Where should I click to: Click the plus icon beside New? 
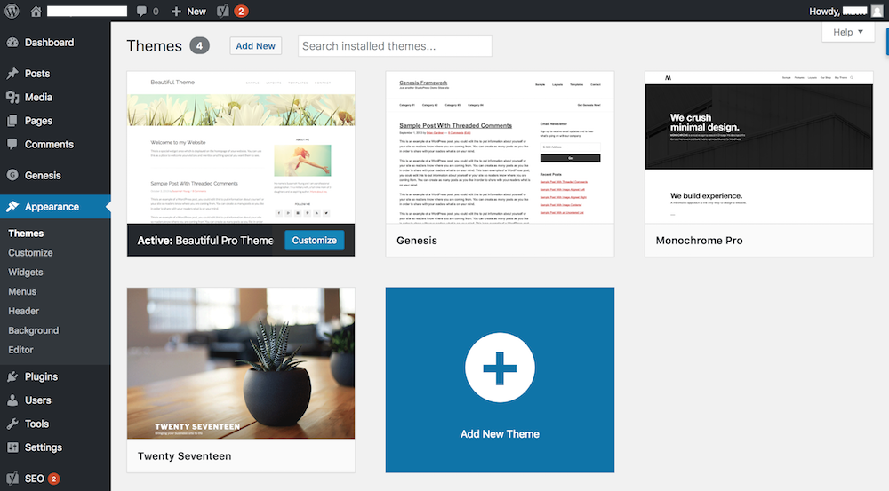176,12
